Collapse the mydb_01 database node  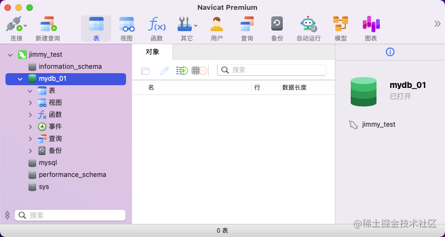[20, 79]
